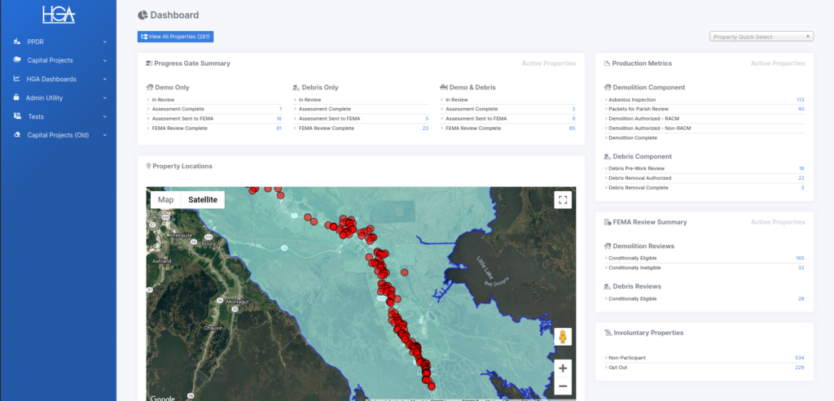The image size is (834, 401).
Task: Open Non-Participant count 534 link
Action: [799, 358]
